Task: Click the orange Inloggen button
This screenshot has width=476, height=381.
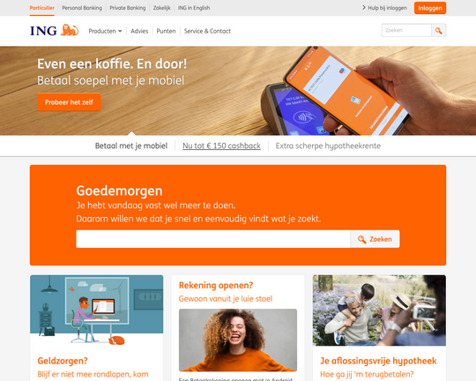Action: (x=430, y=8)
